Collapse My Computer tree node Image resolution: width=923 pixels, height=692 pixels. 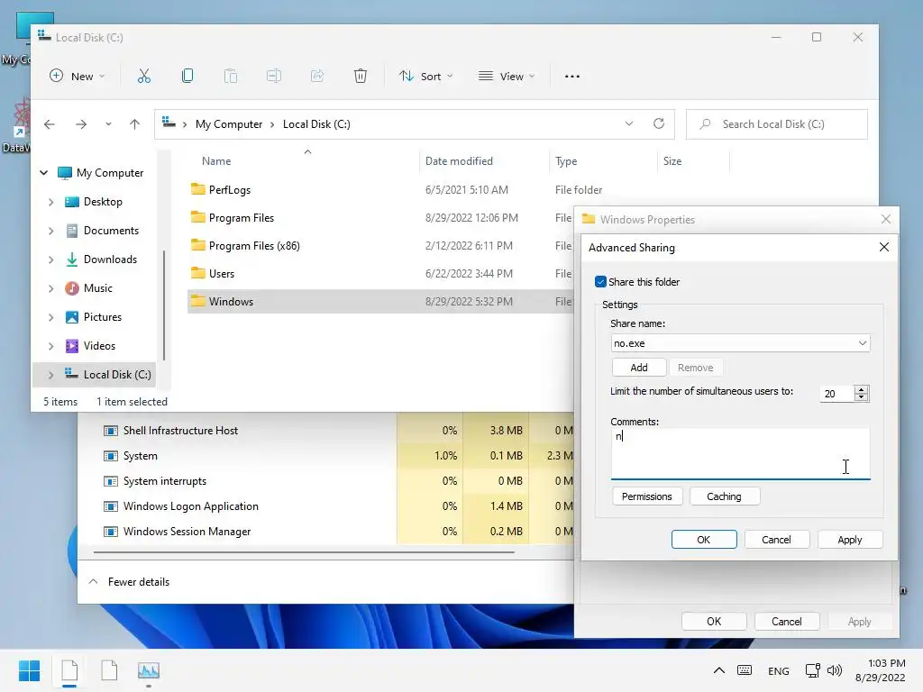coord(43,172)
